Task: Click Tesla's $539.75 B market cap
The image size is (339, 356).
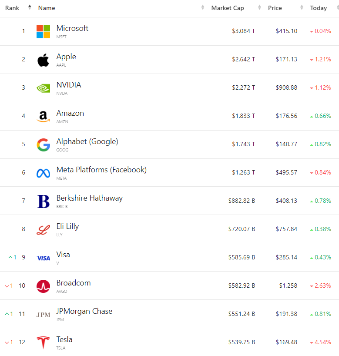Action: 242,343
